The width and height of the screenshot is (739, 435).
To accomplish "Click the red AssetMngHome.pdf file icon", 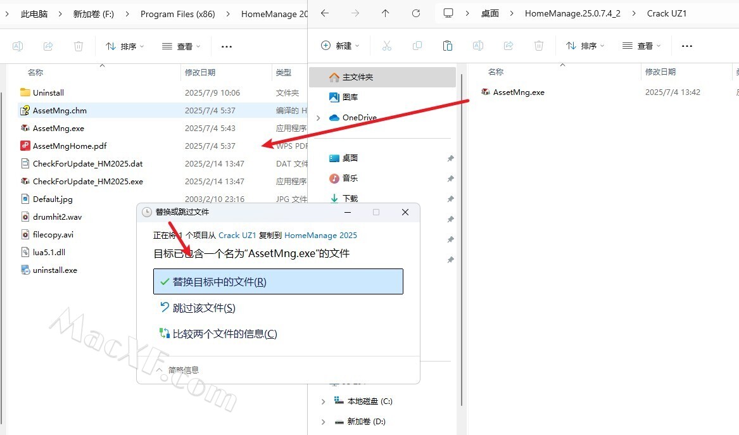I will click(25, 146).
